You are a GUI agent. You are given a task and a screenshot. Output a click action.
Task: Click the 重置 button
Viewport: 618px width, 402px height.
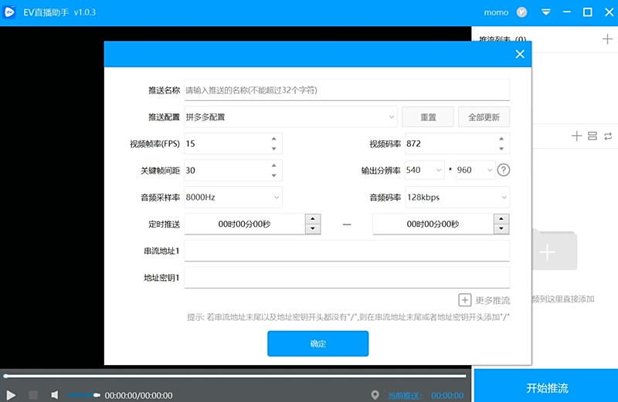pos(428,117)
